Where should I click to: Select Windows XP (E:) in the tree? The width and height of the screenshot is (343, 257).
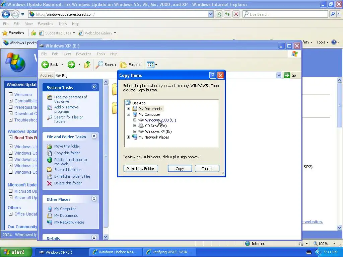coord(158,131)
